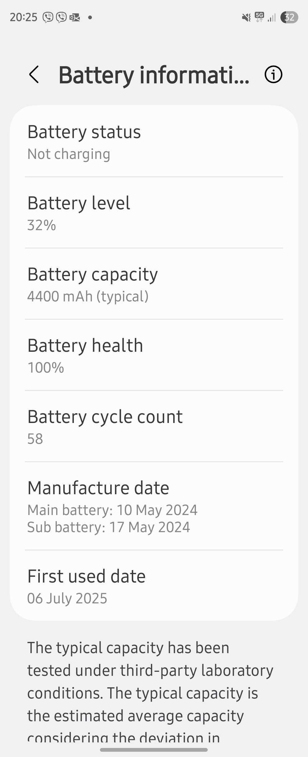Select the Battery cycle count row
Viewport: 308px width, 757px height.
[154, 426]
